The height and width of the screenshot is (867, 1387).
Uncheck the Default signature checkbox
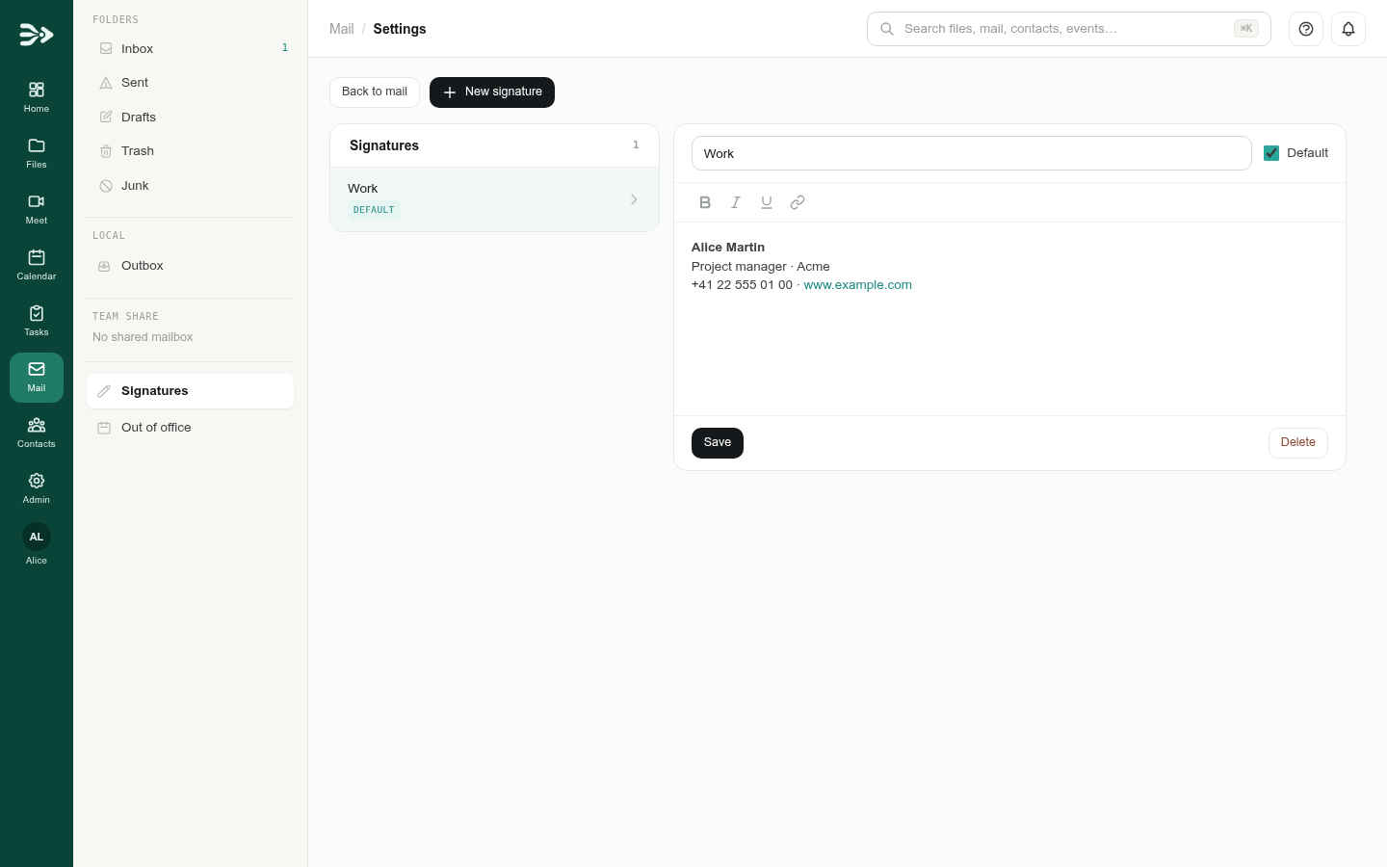(x=1271, y=153)
